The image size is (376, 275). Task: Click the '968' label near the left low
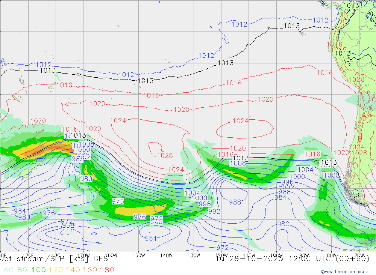68,226
